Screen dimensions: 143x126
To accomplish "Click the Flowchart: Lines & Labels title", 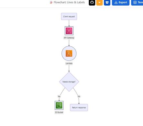I will coord(69,2).
